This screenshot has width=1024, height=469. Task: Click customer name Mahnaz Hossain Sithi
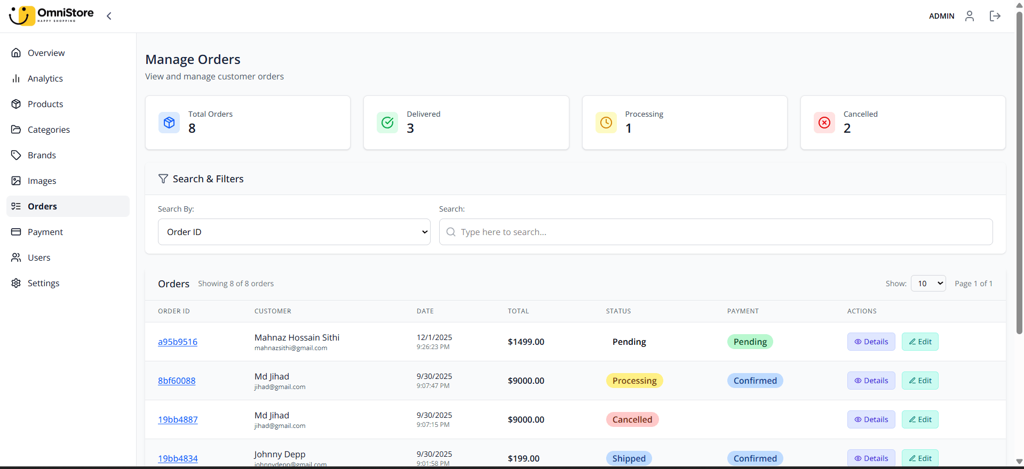[297, 337]
